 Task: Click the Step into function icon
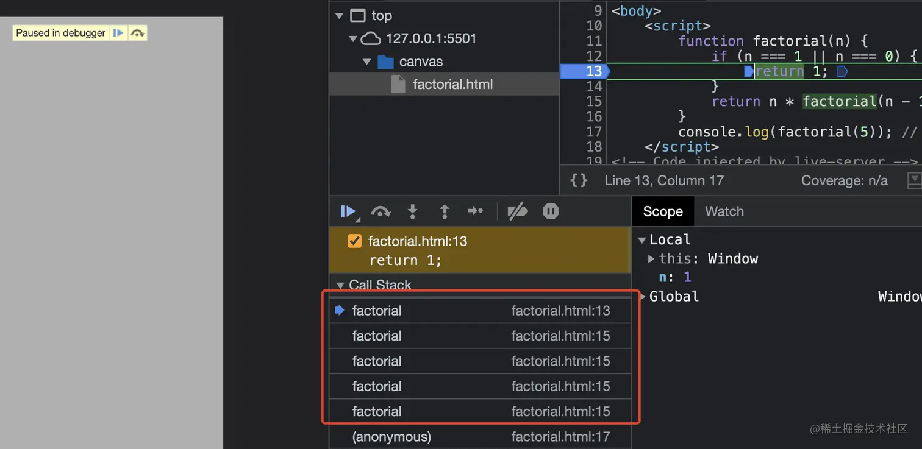tap(413, 211)
